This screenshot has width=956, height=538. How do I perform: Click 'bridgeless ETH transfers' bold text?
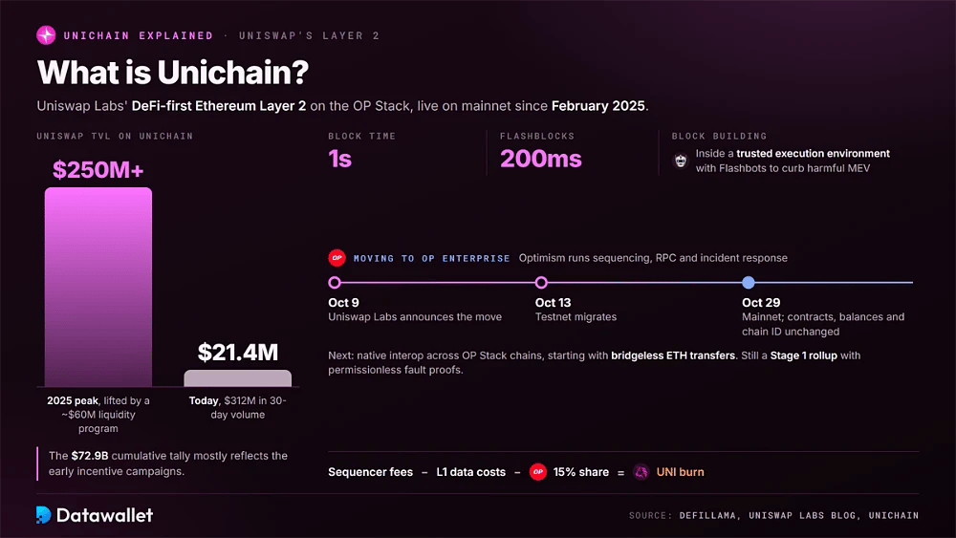coord(673,355)
